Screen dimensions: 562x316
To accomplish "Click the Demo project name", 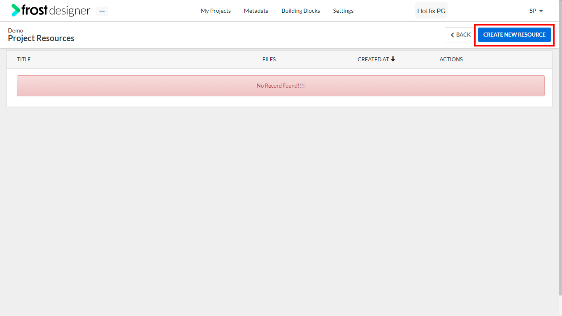I will pos(16,30).
